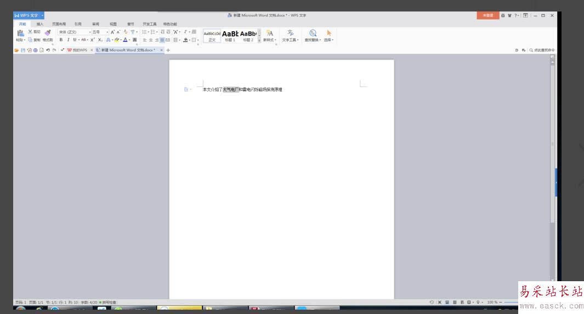Switch to the 插入 Insert tab
Viewport: 584px width, 314px height.
[x=40, y=24]
